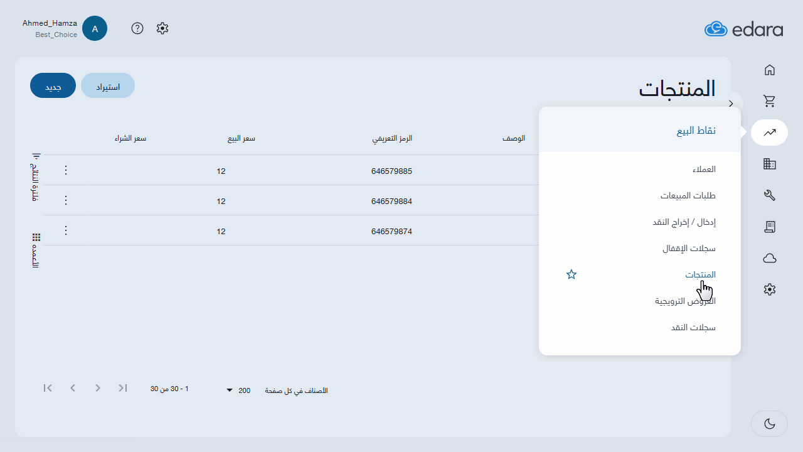Open row actions for product 646579874
The width and height of the screenshot is (803, 452).
point(66,230)
